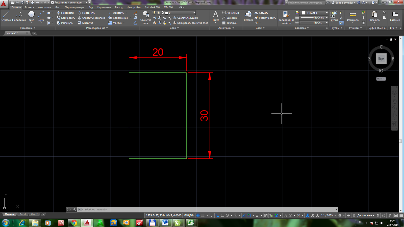Click Редактировать block button
The width and height of the screenshot is (404, 227).
point(265,18)
